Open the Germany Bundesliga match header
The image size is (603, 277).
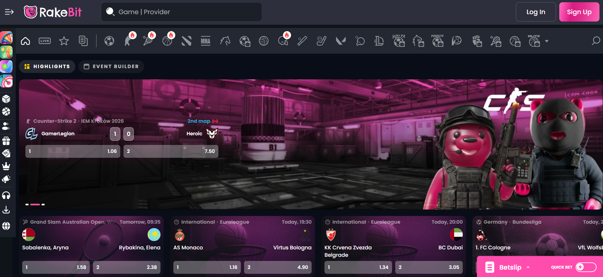coord(509,222)
